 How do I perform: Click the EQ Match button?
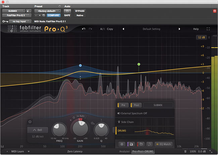click(164, 144)
